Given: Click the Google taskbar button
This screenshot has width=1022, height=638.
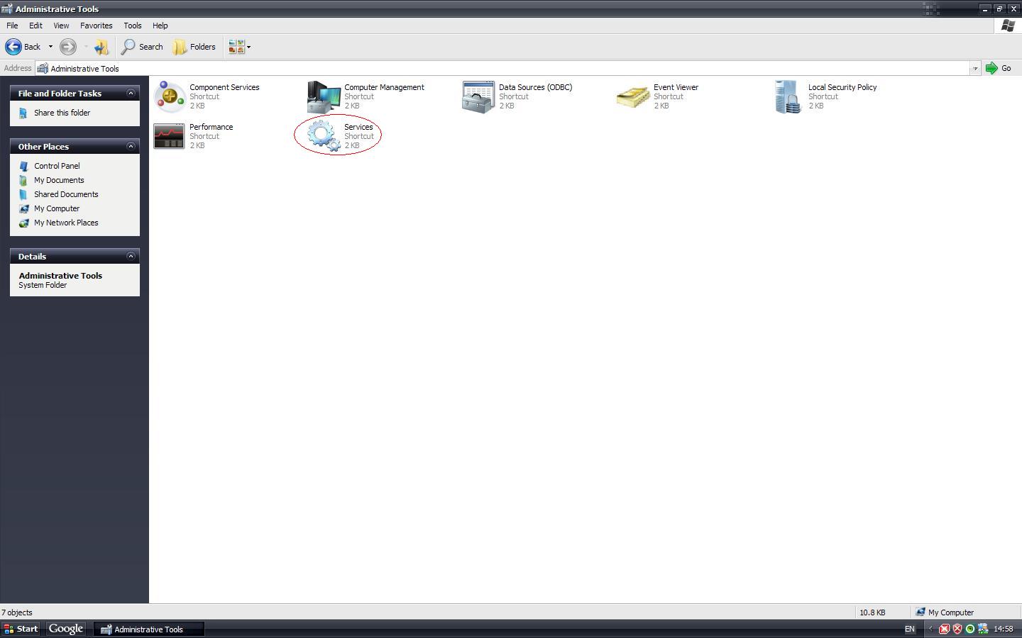Looking at the screenshot, I should 66,629.
